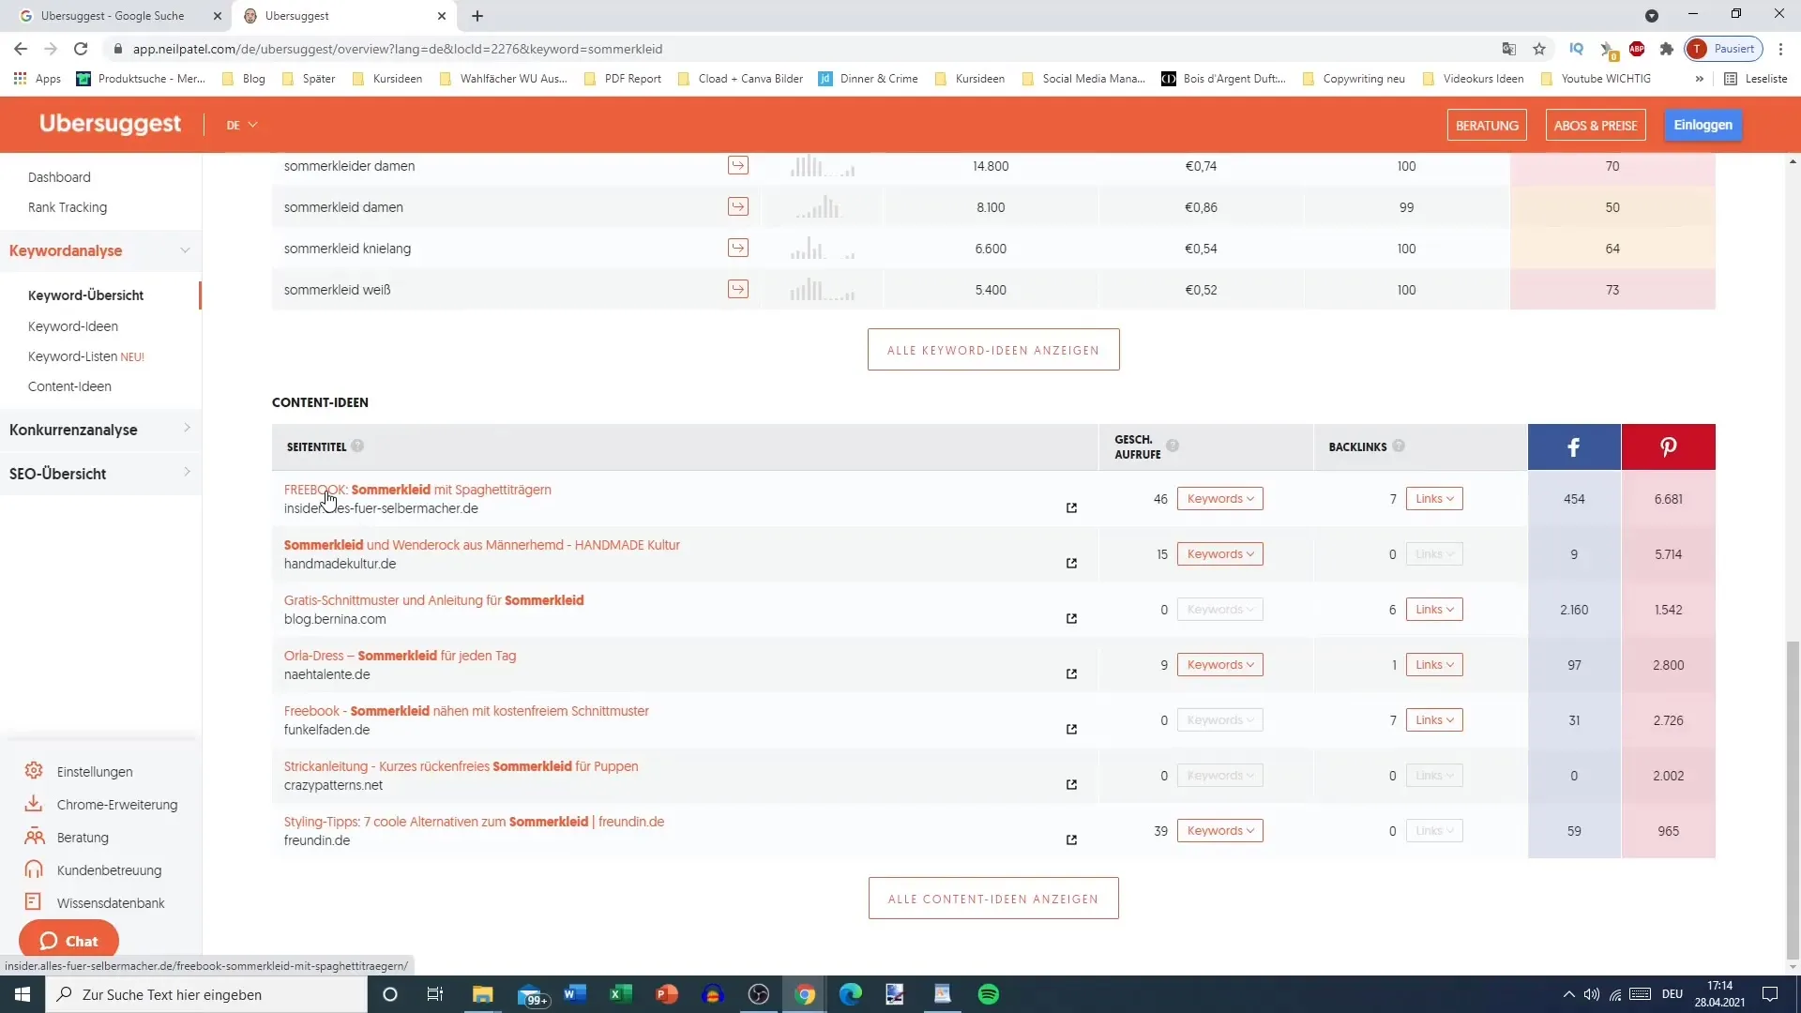1801x1013 pixels.
Task: Click the Einloggen button
Action: [x=1703, y=125]
